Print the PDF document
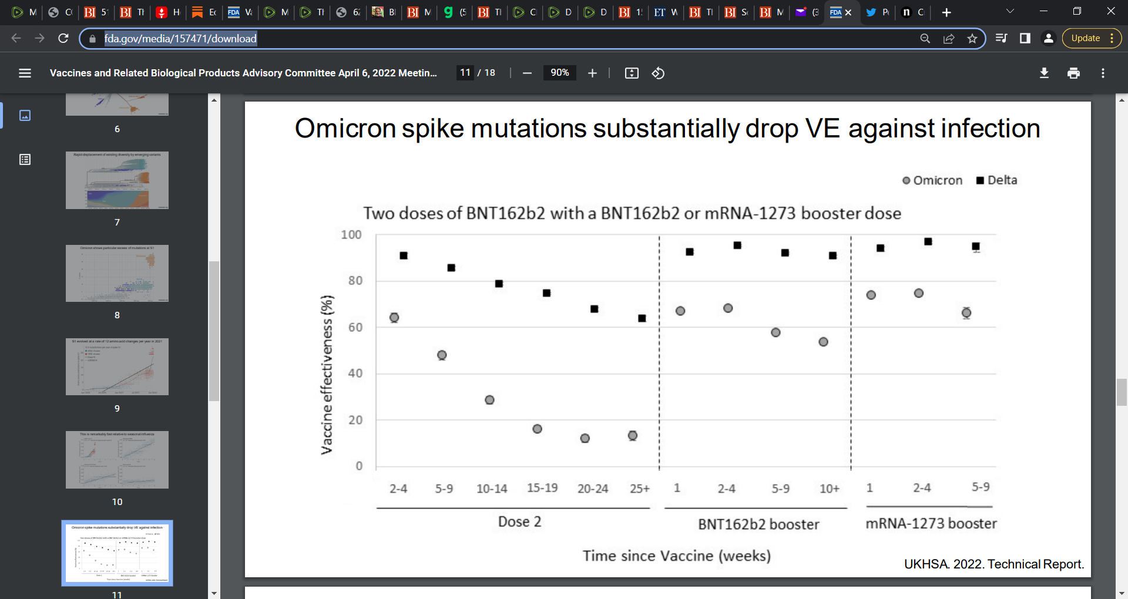Screen dimensions: 1128x599 coord(1073,73)
